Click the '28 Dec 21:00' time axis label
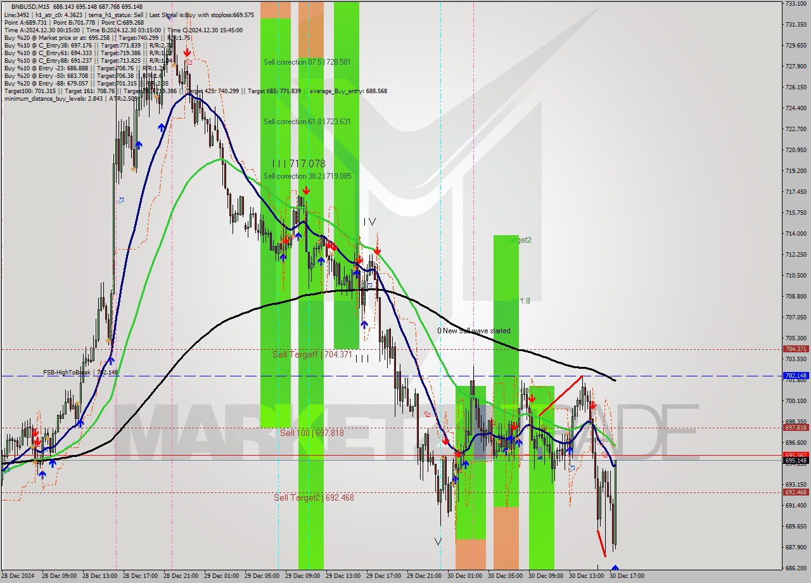 point(181,576)
